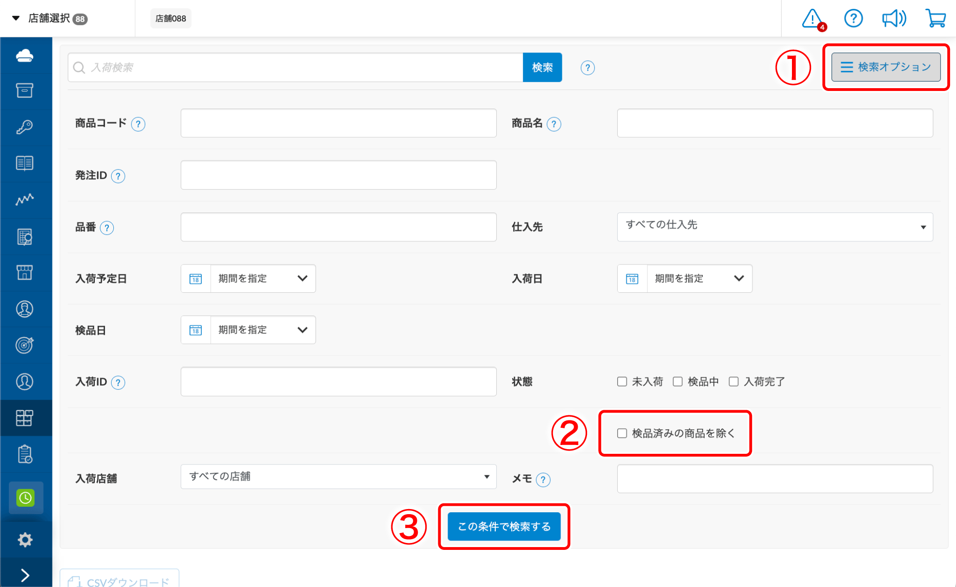Toggle the 検索オプション button
Viewport: 956px width, 587px height.
click(x=885, y=67)
